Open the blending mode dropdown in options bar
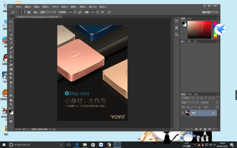Image resolution: width=237 pixels, height=148 pixels. point(48,12)
